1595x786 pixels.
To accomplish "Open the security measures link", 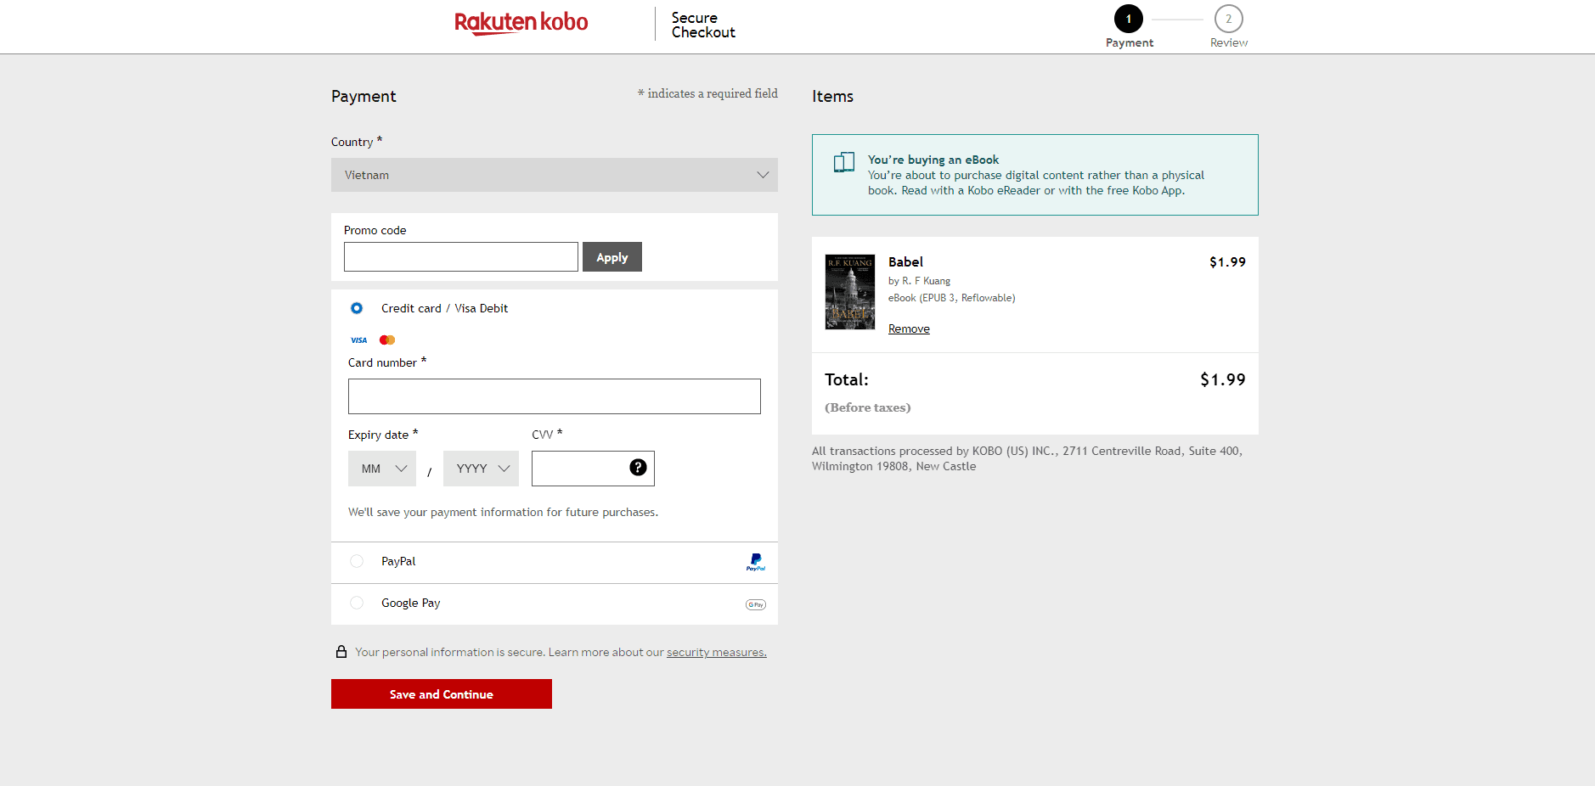I will click(717, 653).
